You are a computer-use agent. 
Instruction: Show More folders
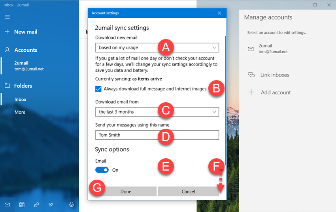pos(20,112)
